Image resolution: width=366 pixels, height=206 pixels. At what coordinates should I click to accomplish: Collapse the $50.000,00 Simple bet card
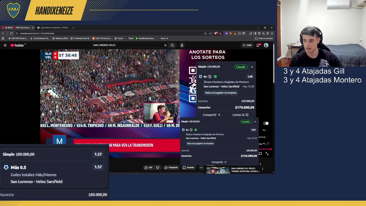coord(252,67)
